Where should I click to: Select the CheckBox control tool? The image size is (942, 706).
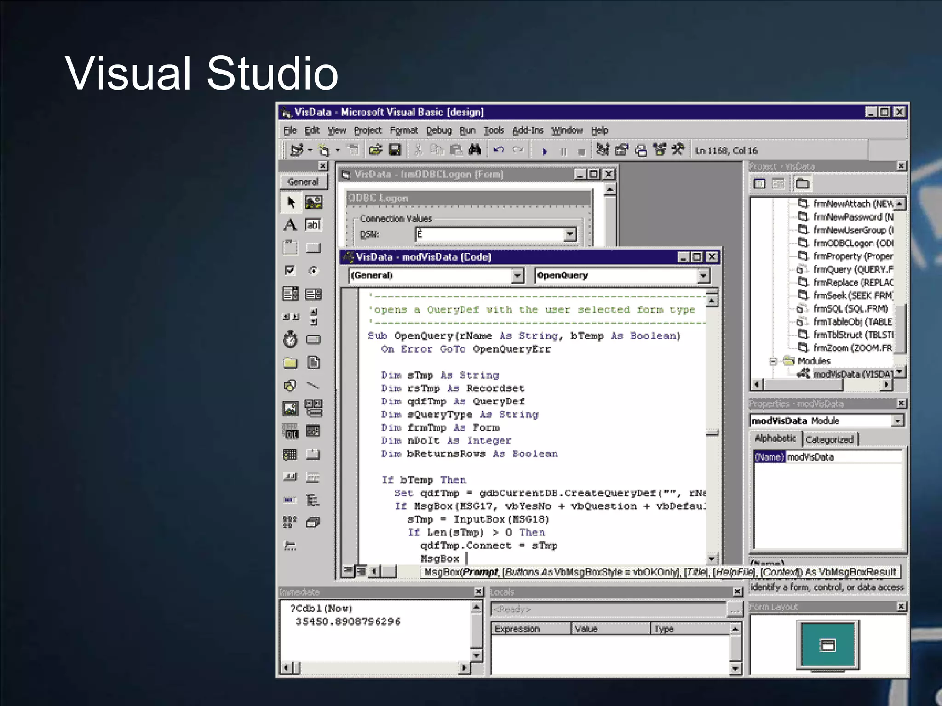point(290,270)
